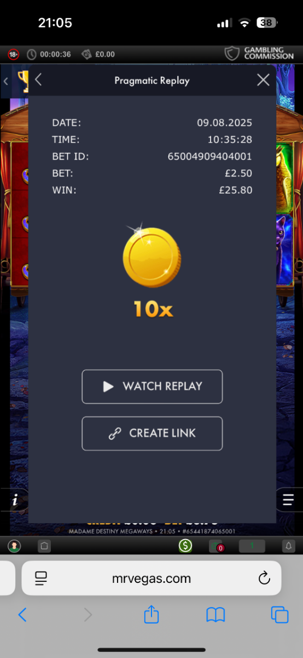Open the game info 'i' icon

pyautogui.click(x=15, y=500)
